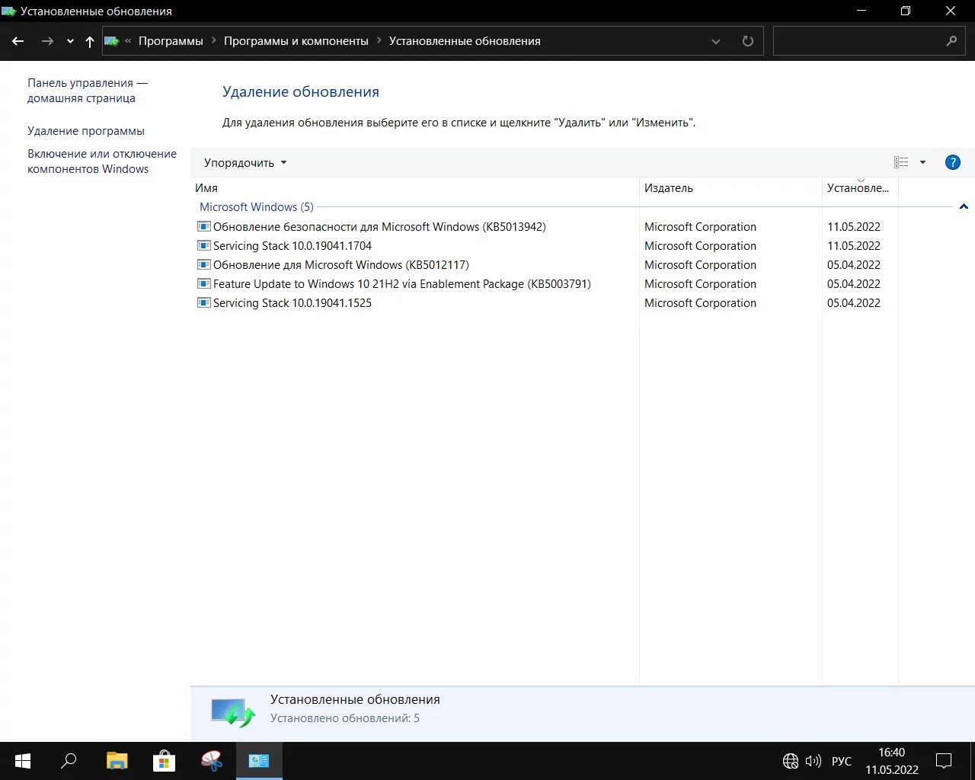Sort by the Установлено column header
Image resolution: width=975 pixels, height=780 pixels.
(x=861, y=188)
